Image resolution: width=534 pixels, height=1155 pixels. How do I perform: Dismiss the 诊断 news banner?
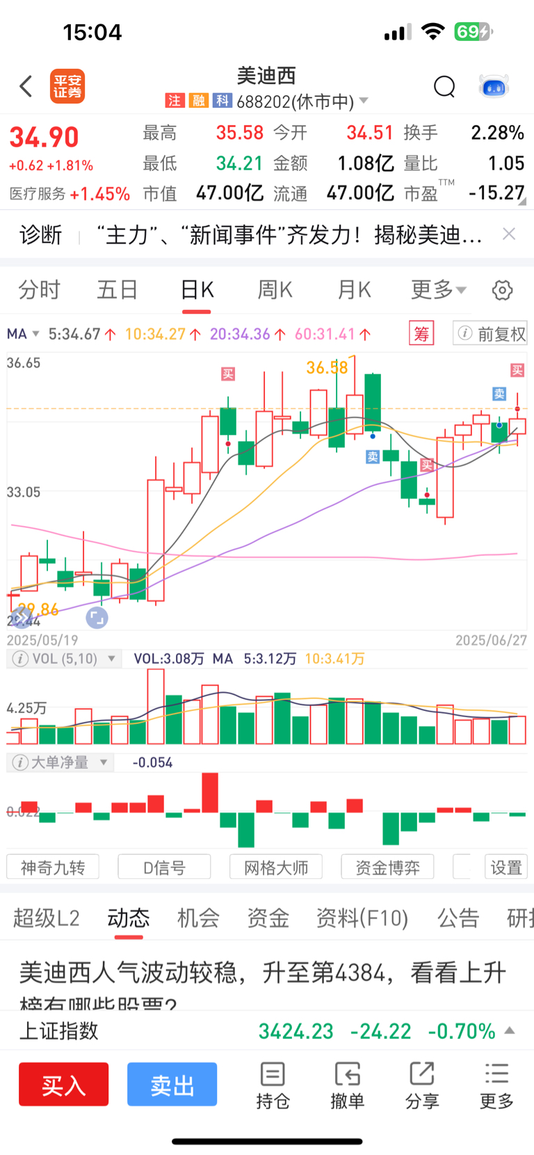pos(509,234)
